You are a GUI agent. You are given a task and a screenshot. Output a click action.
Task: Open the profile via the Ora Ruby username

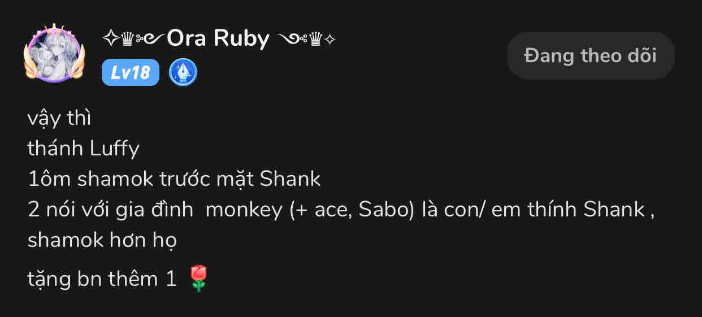(218, 38)
